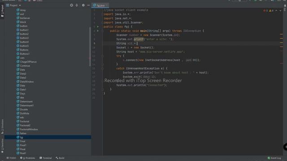Image resolution: width=287 pixels, height=161 pixels.
Task: Open the TODO tool window tab
Action: pyautogui.click(x=11, y=158)
